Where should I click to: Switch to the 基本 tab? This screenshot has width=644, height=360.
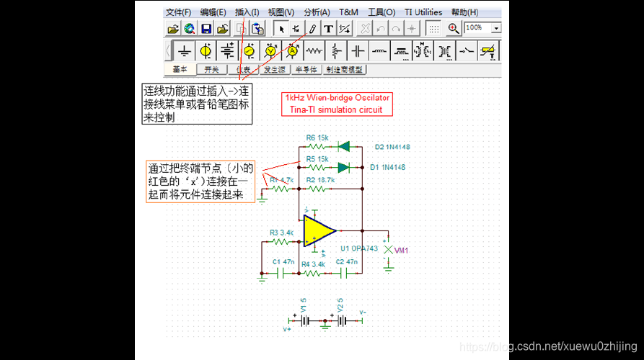(180, 69)
